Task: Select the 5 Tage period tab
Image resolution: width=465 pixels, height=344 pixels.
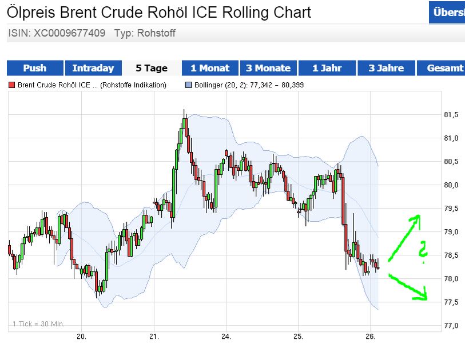Action: coord(150,68)
